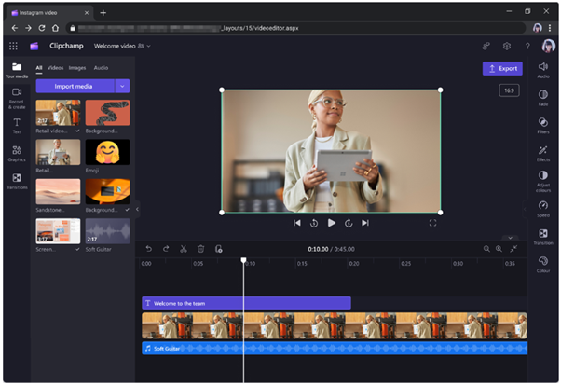This screenshot has width=561, height=386.
Task: Select the Welcome to the team text clip
Action: click(x=246, y=303)
